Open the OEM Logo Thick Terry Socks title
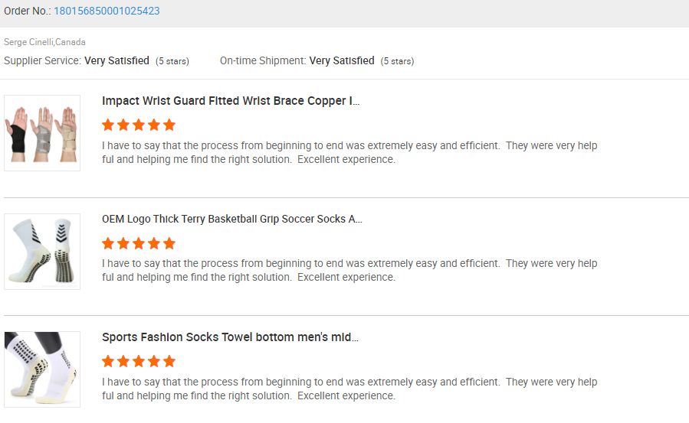Screen dimensions: 689x423 coord(232,220)
